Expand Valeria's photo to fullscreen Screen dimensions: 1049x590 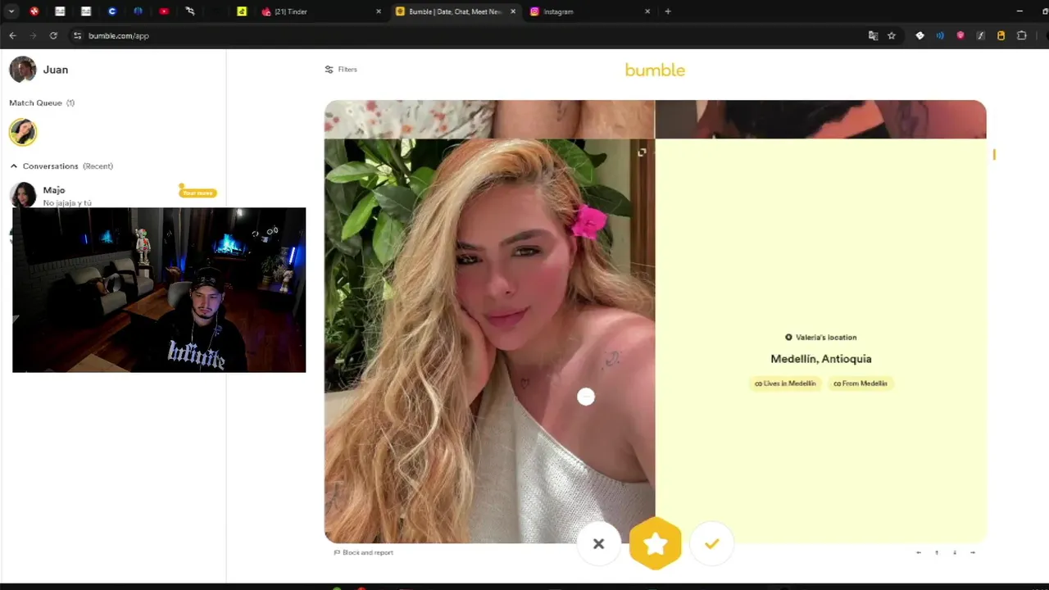642,152
